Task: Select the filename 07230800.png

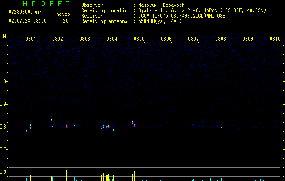Action: pyautogui.click(x=25, y=12)
